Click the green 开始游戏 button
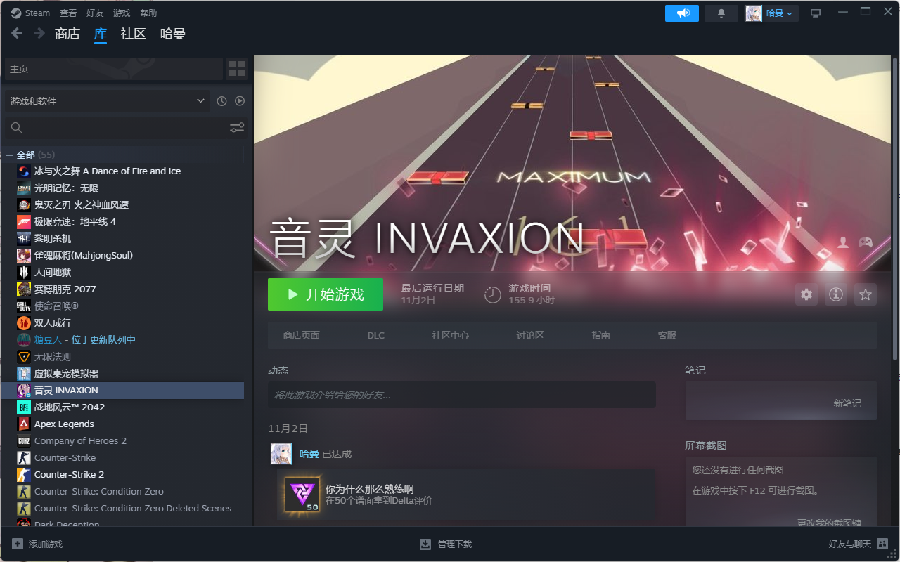 326,294
